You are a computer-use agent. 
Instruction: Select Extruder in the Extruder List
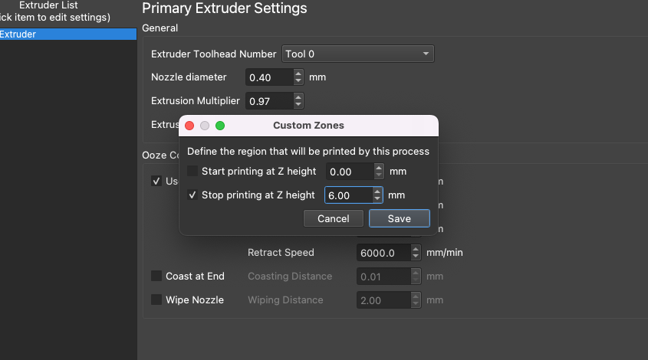point(68,34)
